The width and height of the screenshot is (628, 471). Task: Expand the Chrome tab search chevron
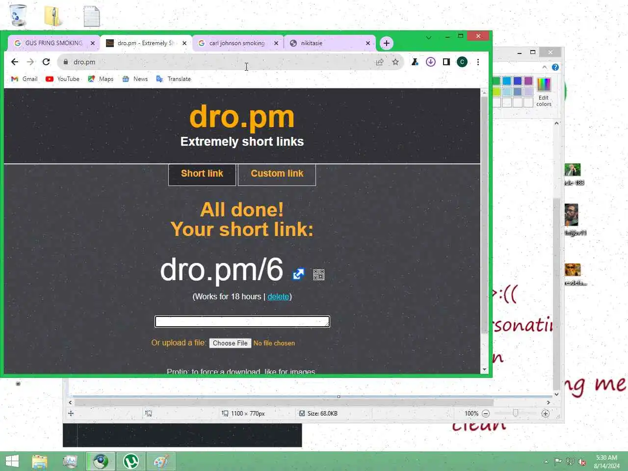coord(429,37)
